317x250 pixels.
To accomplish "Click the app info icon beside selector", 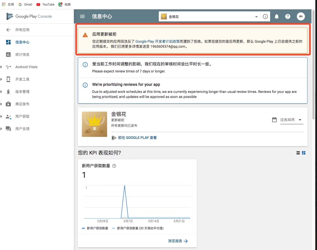I will point(265,16).
